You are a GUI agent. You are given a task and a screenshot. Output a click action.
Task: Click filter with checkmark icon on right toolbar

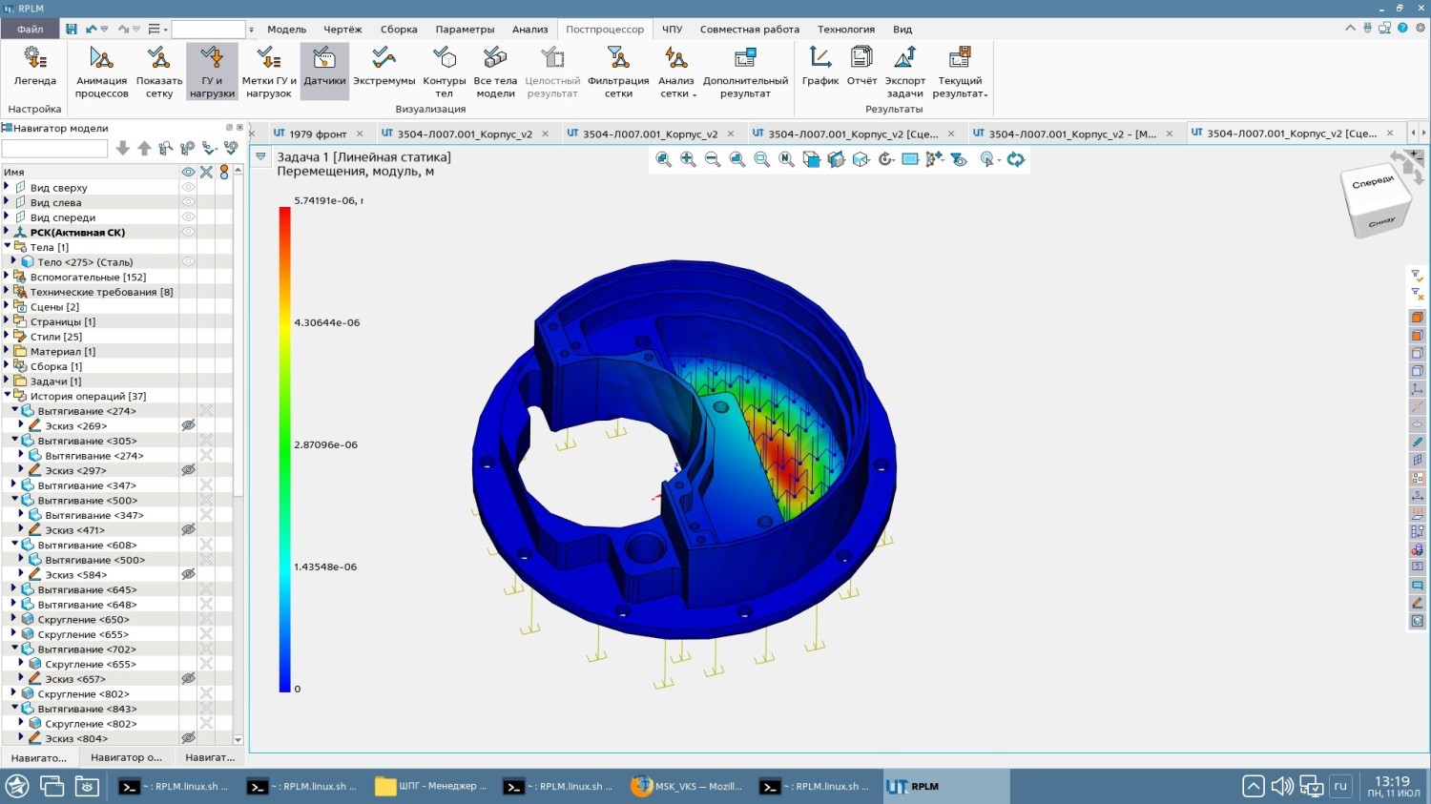click(1417, 276)
